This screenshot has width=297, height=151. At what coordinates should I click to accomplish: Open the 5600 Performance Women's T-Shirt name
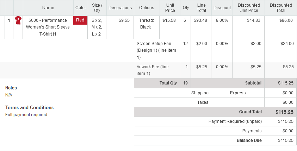48,27
